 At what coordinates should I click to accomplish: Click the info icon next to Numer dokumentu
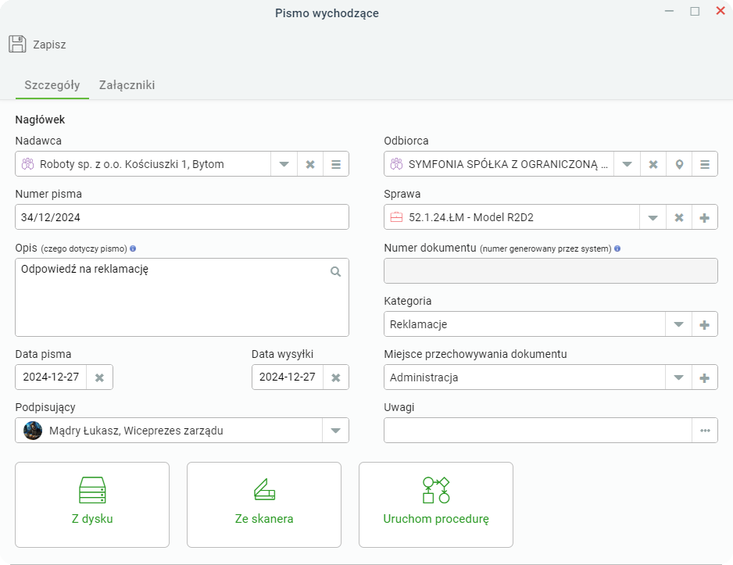[617, 249]
